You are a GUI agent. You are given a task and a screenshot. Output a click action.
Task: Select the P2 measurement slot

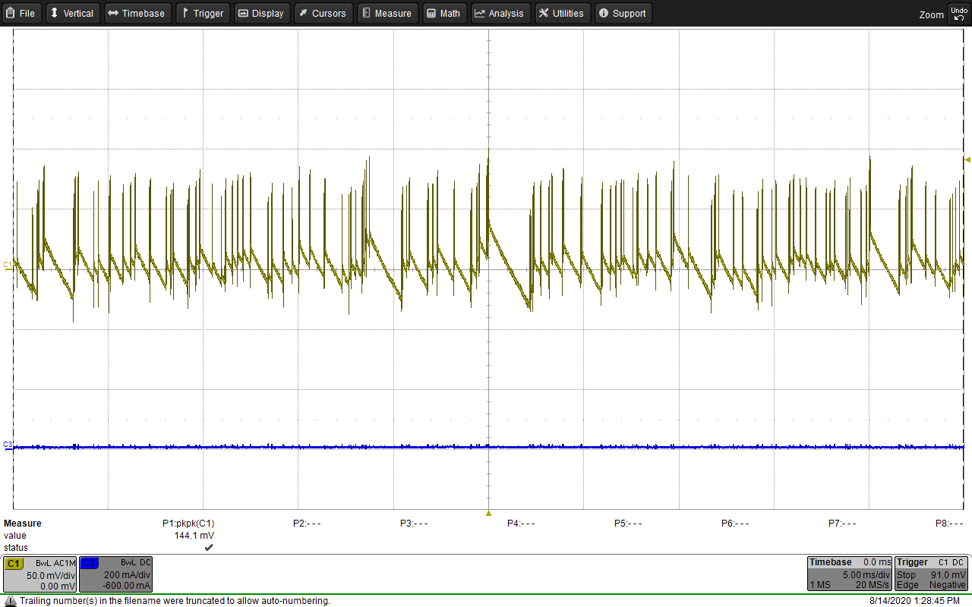coord(307,524)
